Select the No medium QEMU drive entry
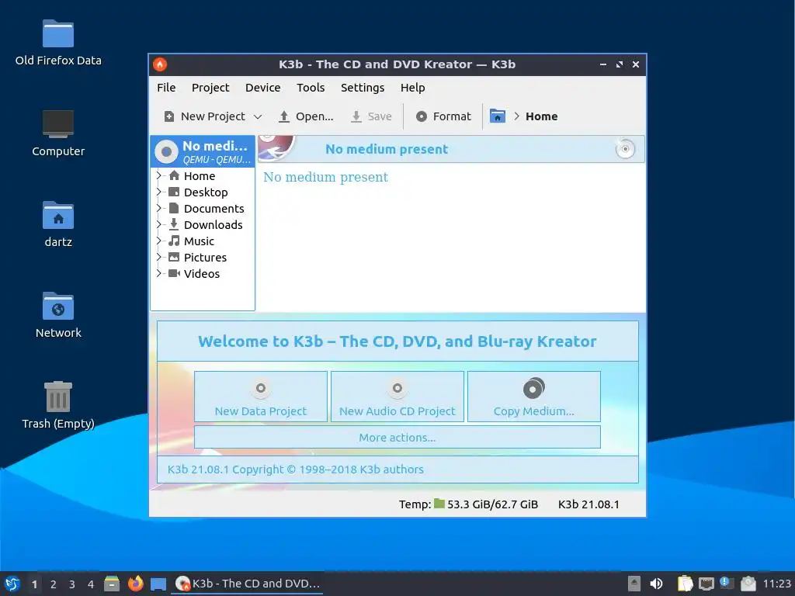The image size is (795, 596). pos(203,151)
